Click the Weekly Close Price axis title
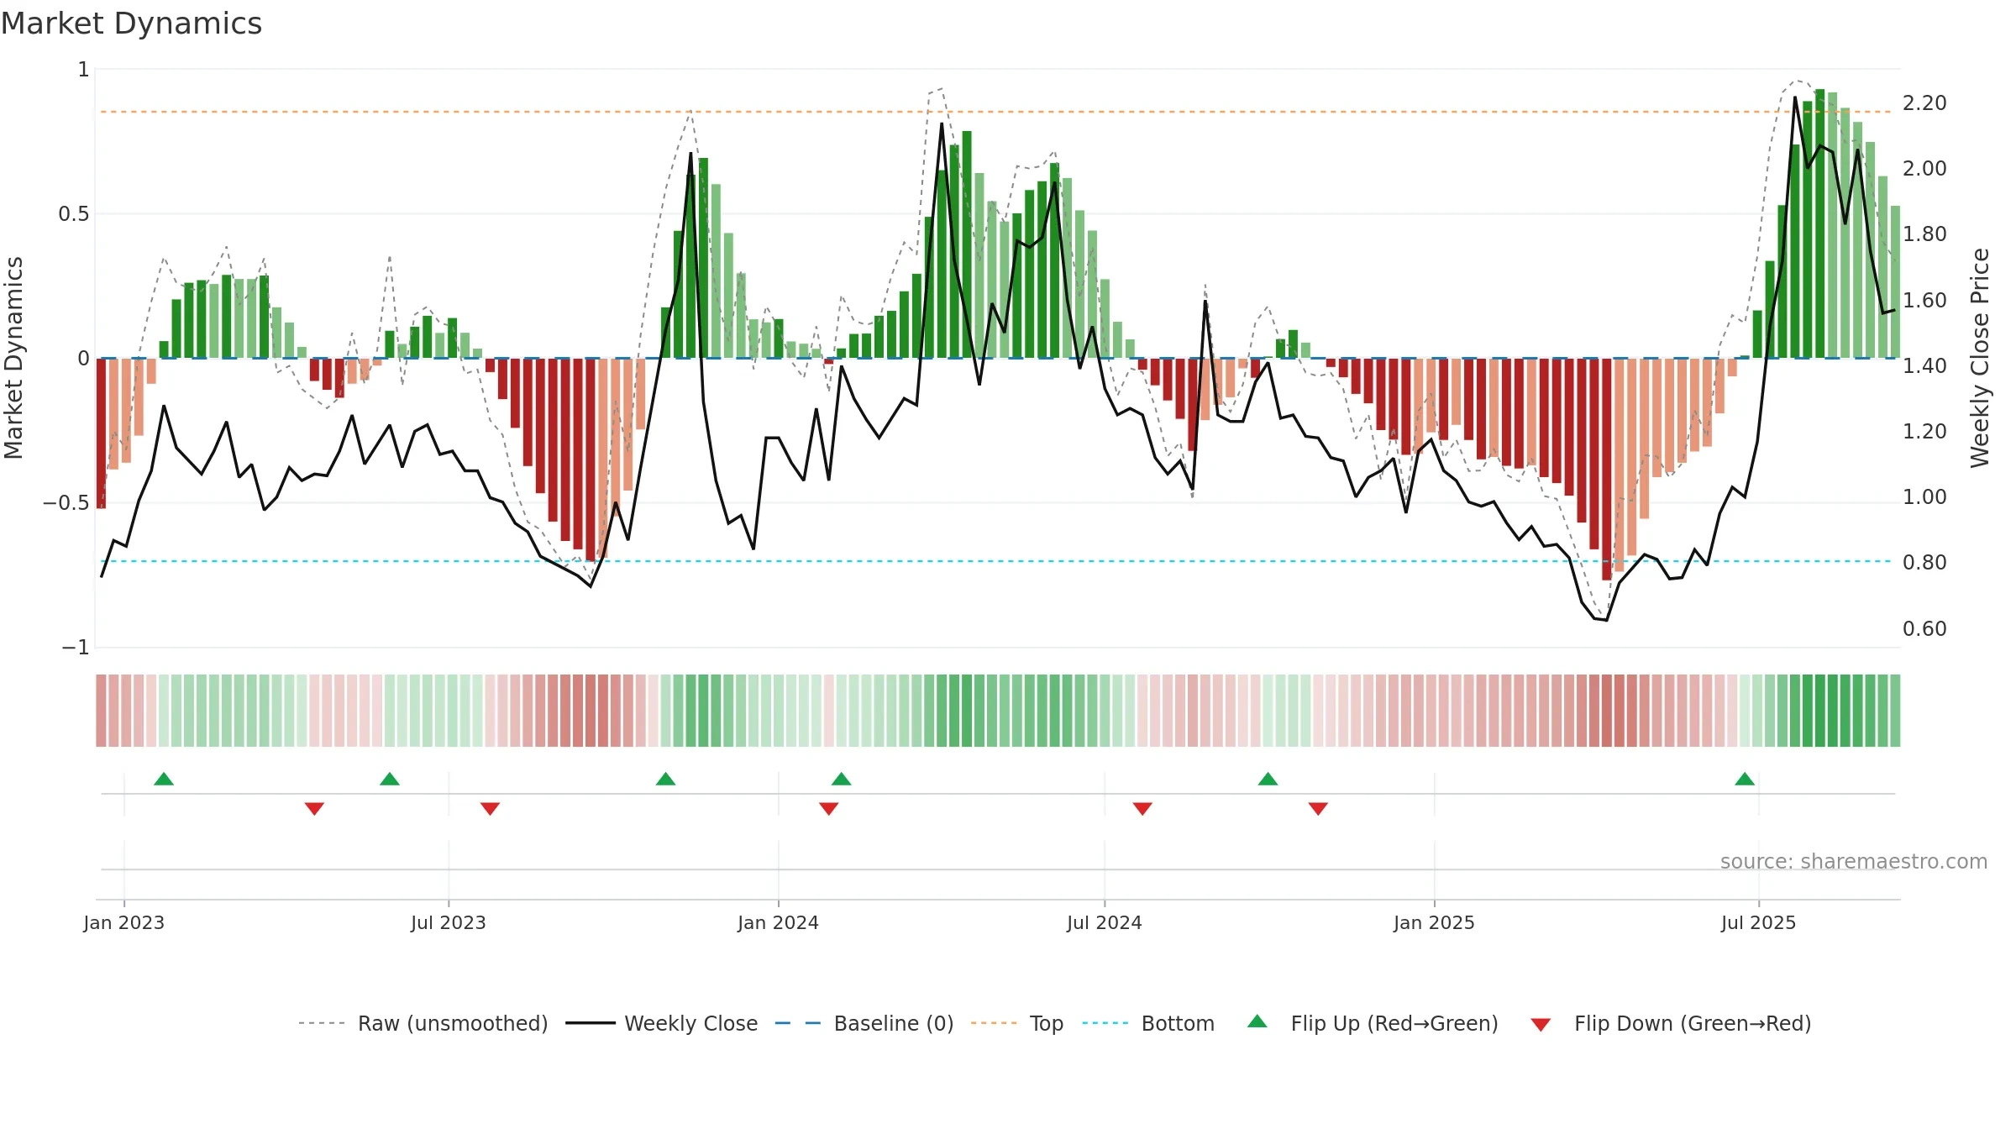The width and height of the screenshot is (2016, 1134). pos(1980,358)
